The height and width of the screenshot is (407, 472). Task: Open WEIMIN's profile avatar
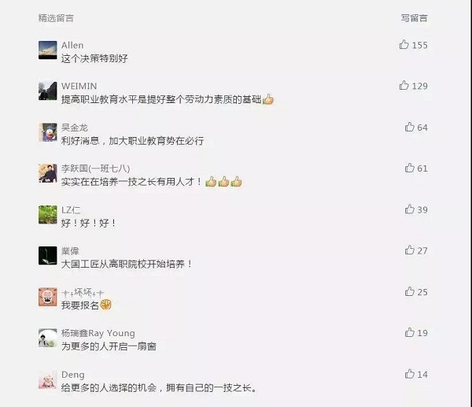pos(47,91)
